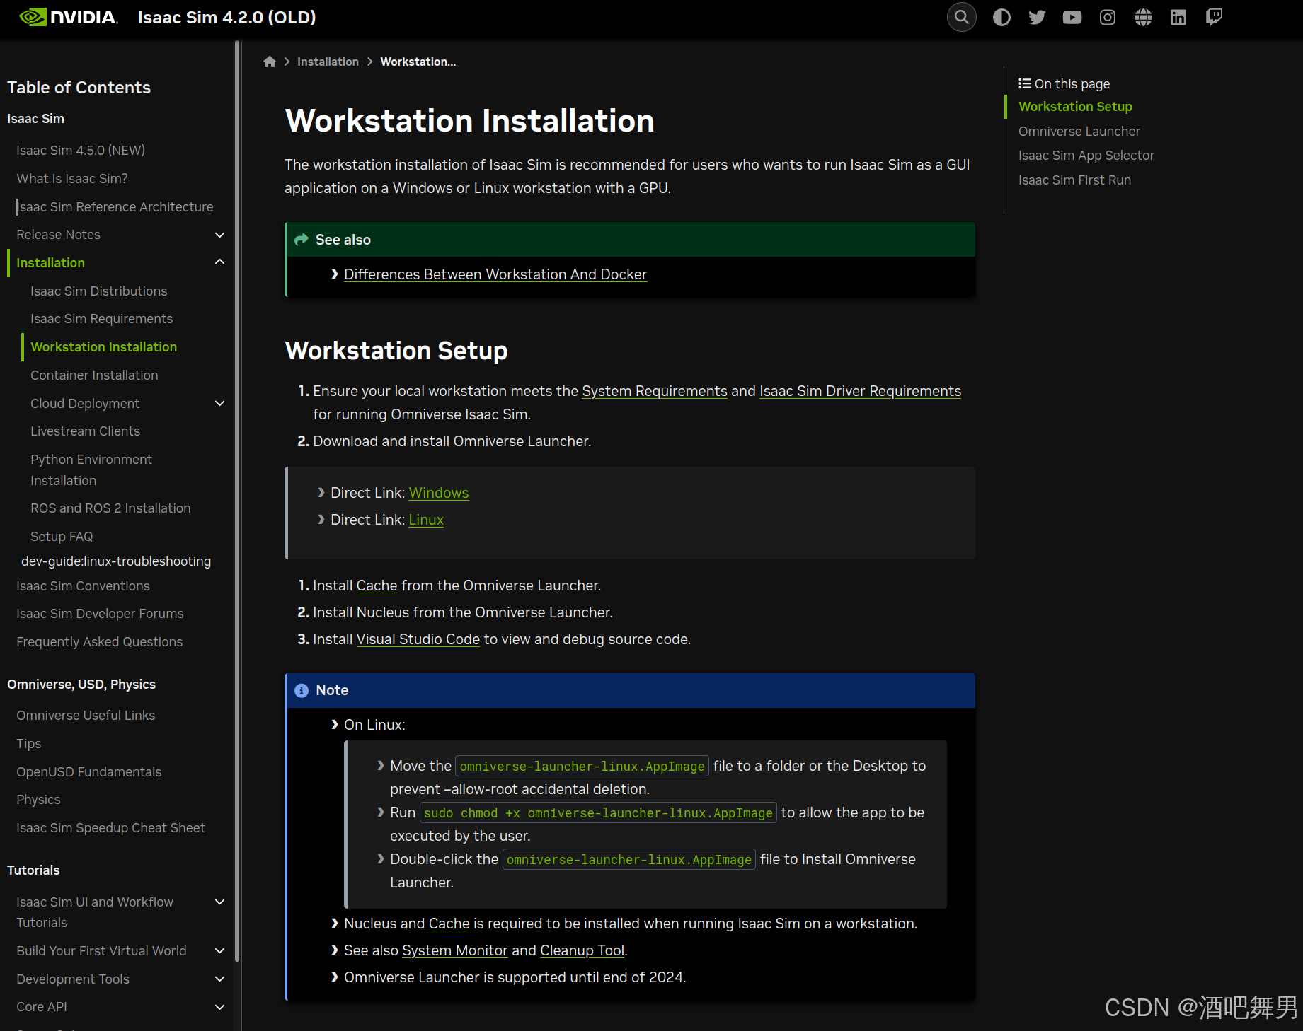Open System Requirements link
Screen dimensions: 1303x1031
pos(654,391)
